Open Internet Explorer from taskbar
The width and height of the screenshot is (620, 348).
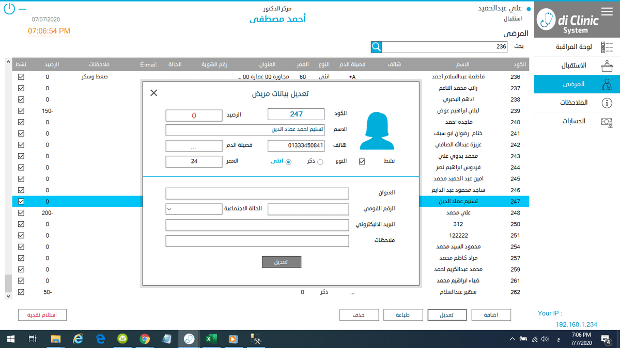[x=79, y=339]
